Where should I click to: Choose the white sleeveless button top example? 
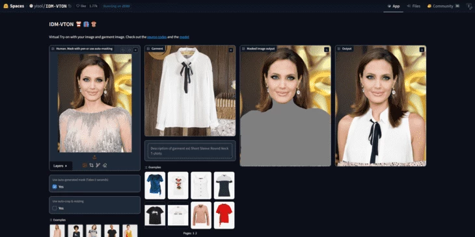pyautogui.click(x=201, y=185)
